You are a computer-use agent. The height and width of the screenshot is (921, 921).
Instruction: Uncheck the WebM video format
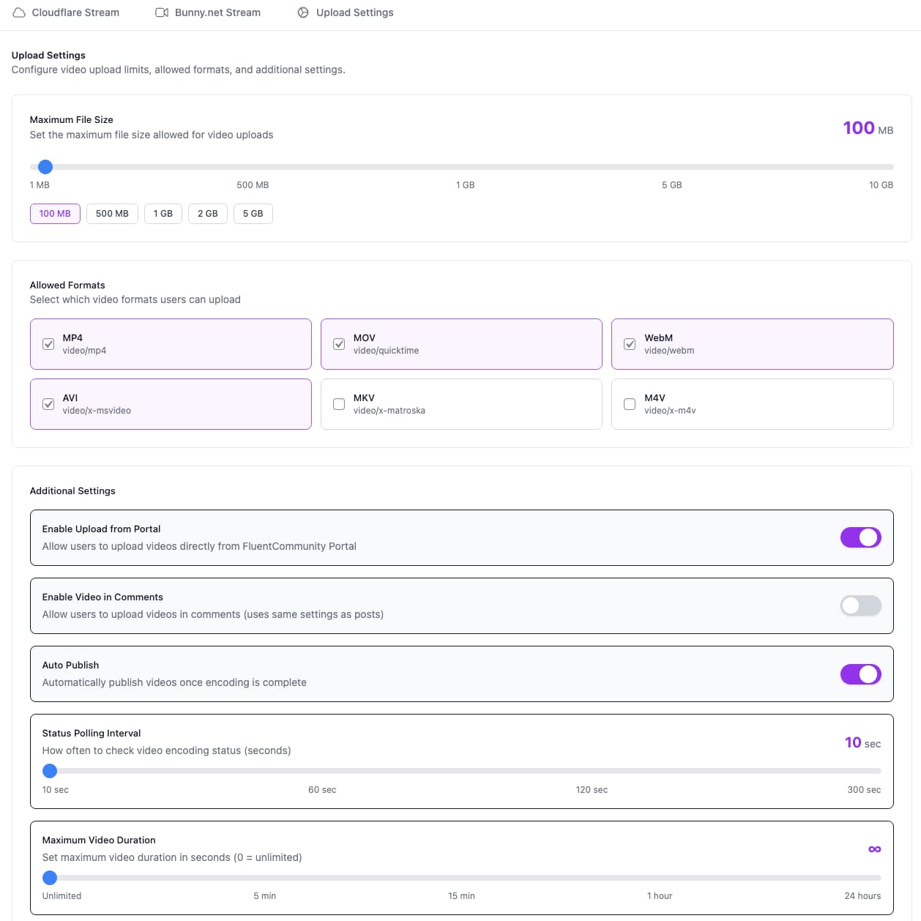(x=630, y=344)
